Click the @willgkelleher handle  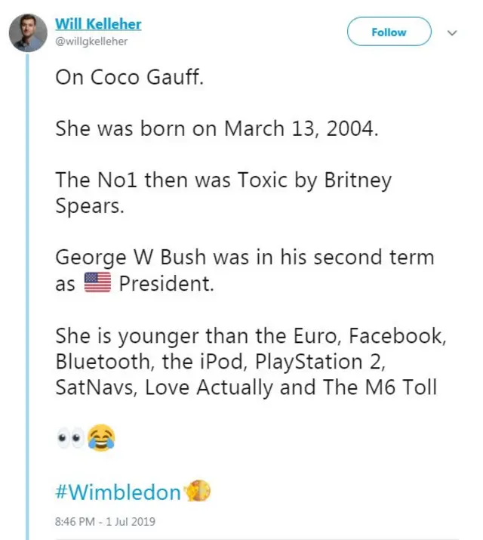pos(91,42)
